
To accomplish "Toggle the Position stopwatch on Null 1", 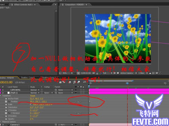I will tap(6, 101).
